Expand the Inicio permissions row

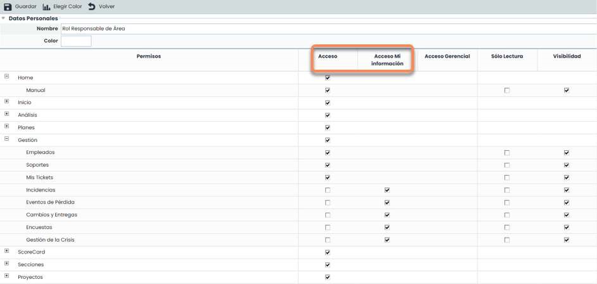click(7, 101)
